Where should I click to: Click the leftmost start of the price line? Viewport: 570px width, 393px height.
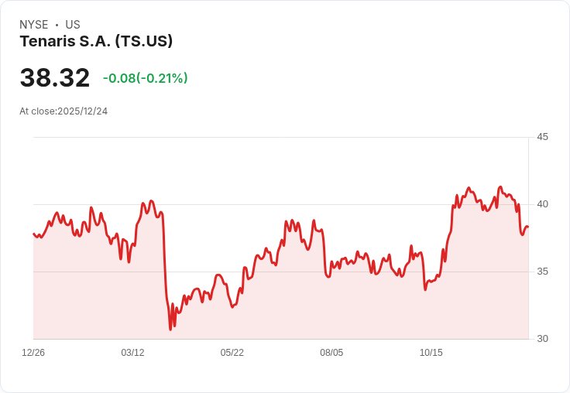(33, 234)
